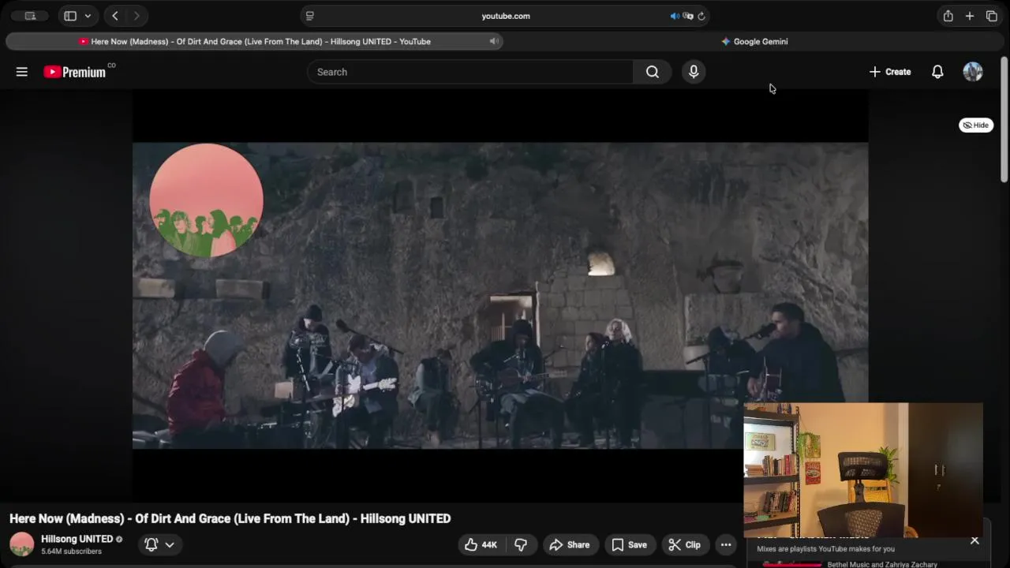Click the video player to pause
The width and height of the screenshot is (1010, 568).
500,296
